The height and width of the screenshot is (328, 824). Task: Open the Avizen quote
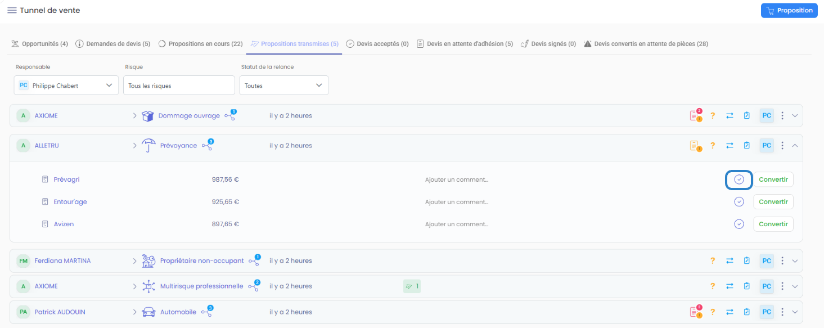[x=64, y=224]
